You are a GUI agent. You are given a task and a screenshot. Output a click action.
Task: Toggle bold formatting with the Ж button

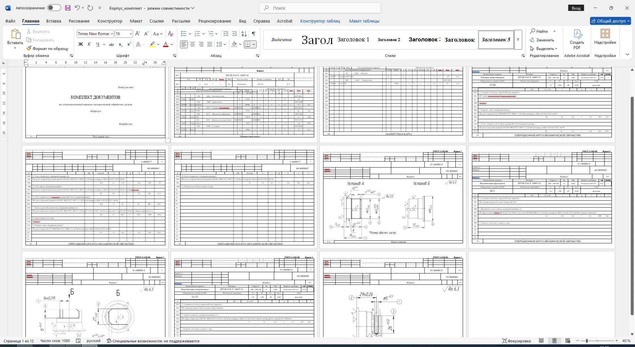click(x=80, y=44)
